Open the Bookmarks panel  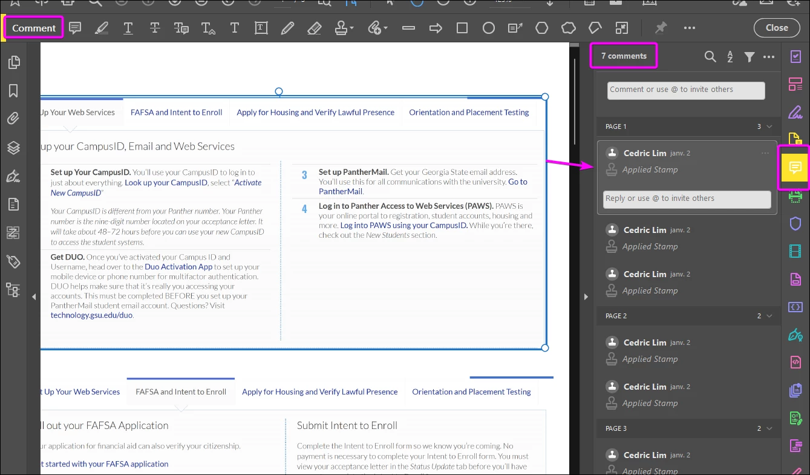coord(13,91)
